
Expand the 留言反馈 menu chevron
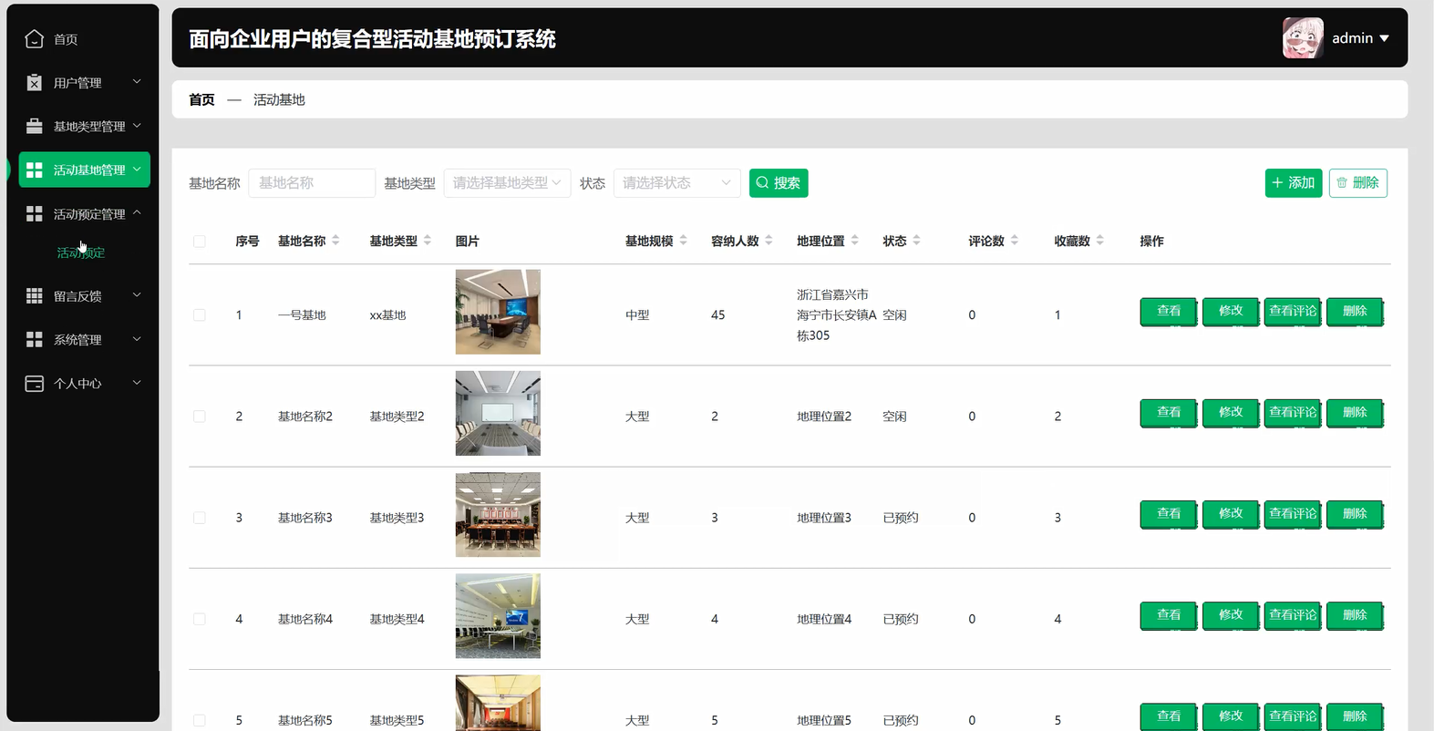click(137, 295)
